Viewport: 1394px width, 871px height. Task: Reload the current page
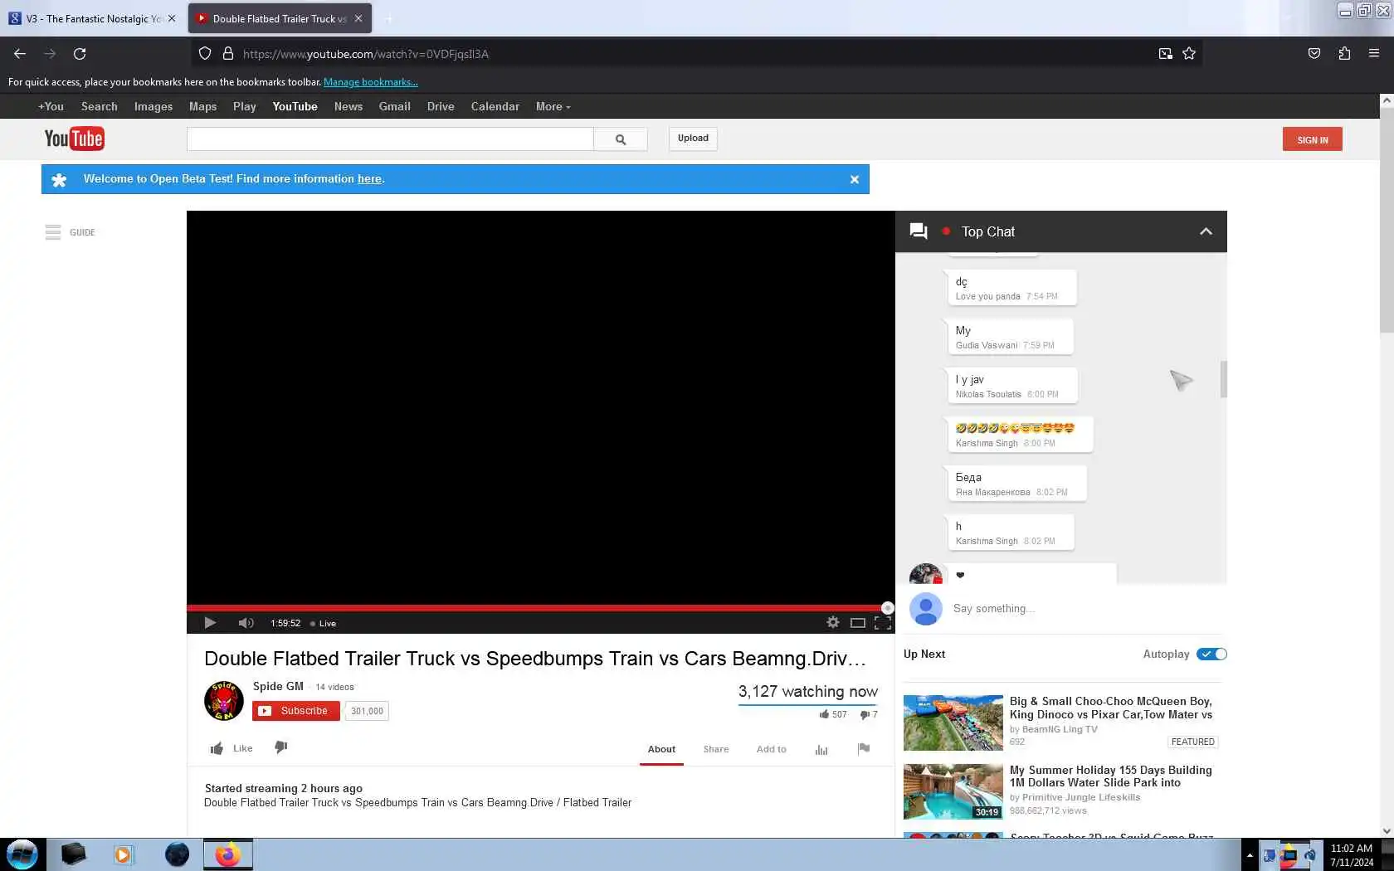coord(80,54)
